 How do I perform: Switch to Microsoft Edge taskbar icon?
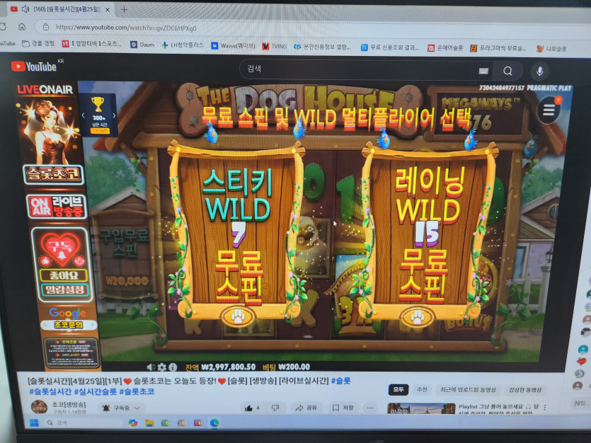click(x=214, y=423)
